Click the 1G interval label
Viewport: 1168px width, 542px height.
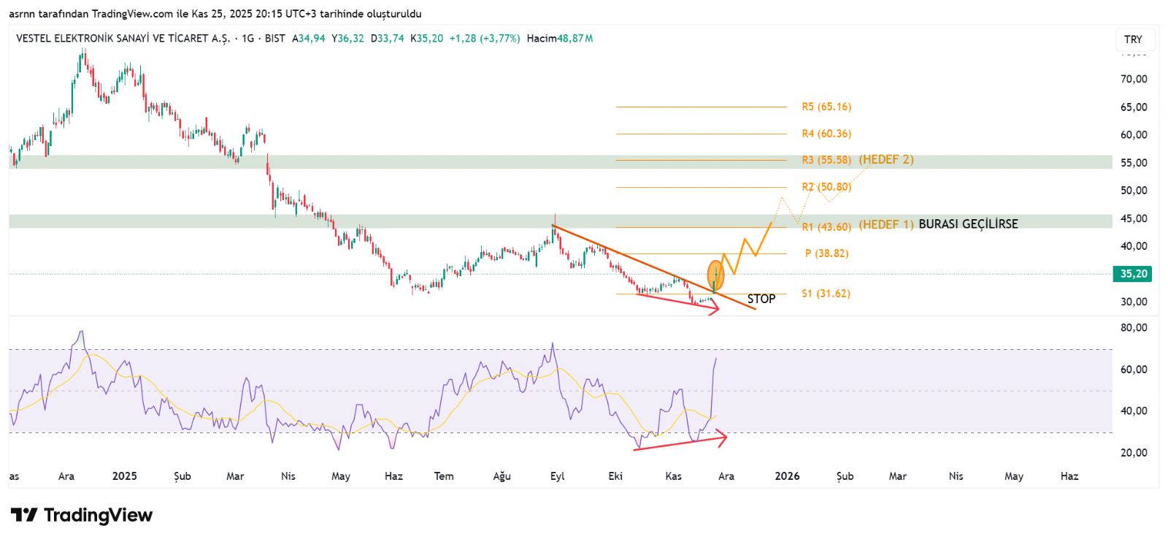[247, 38]
